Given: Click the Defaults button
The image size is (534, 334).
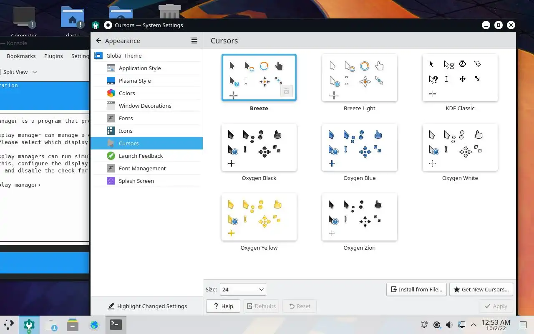Looking at the screenshot, I should [261, 306].
